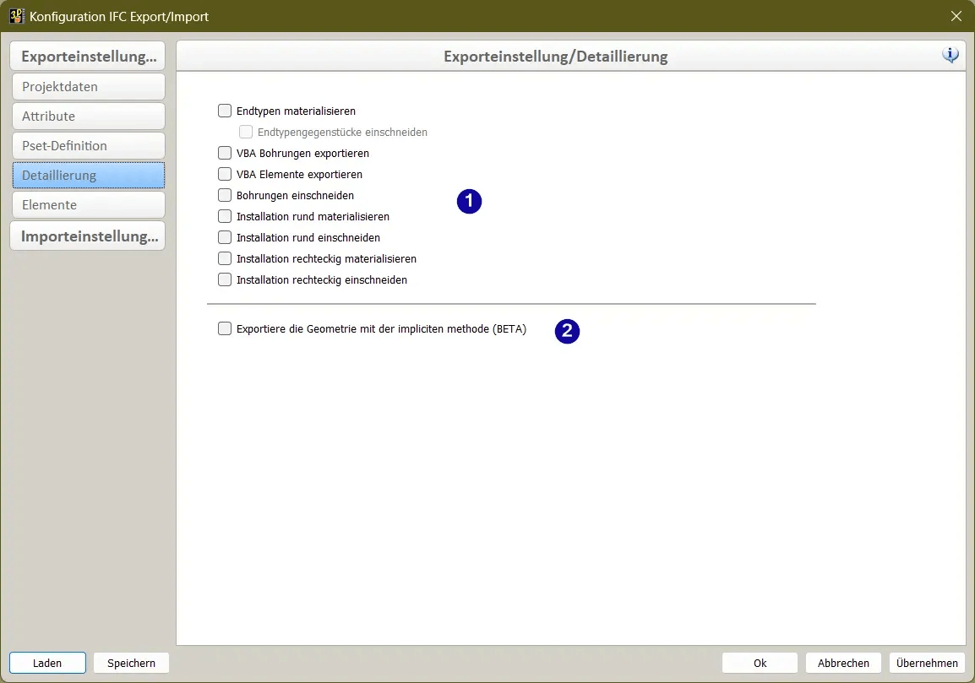Viewport: 975px width, 683px height.
Task: Click the Übernehmen button
Action: (x=927, y=663)
